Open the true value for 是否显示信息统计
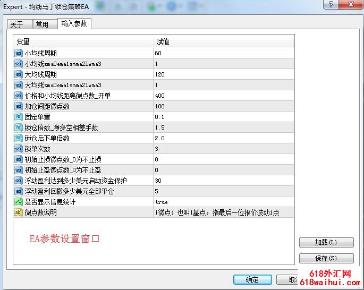The image size is (364, 290). pyautogui.click(x=224, y=202)
